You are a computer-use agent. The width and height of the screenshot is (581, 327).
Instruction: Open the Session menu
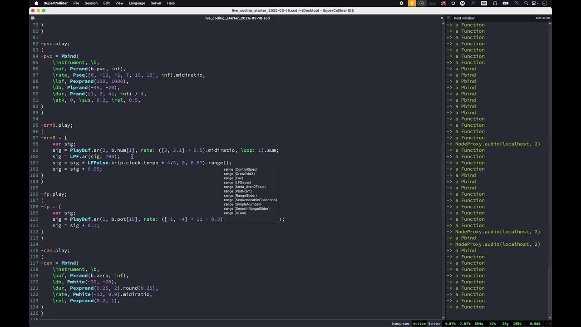tap(91, 3)
